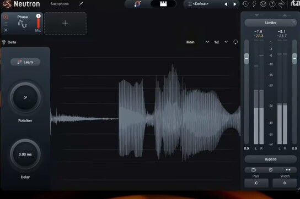Click the crossed arrows icon beside help
The width and height of the screenshot is (300, 199).
click(281, 4)
